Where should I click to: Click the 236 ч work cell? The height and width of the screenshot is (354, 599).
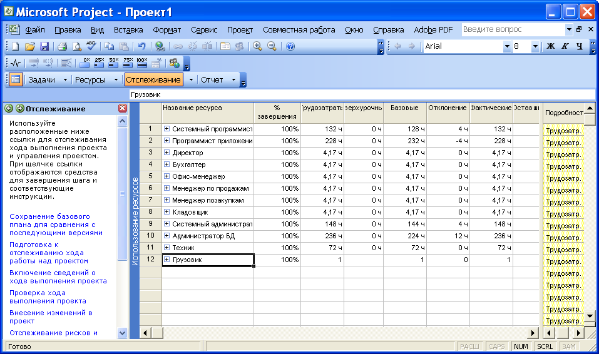click(x=322, y=236)
